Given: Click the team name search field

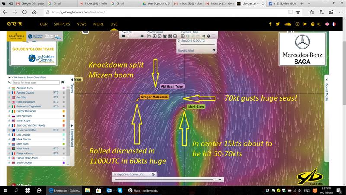Looking at the screenshot, I should [35, 82].
